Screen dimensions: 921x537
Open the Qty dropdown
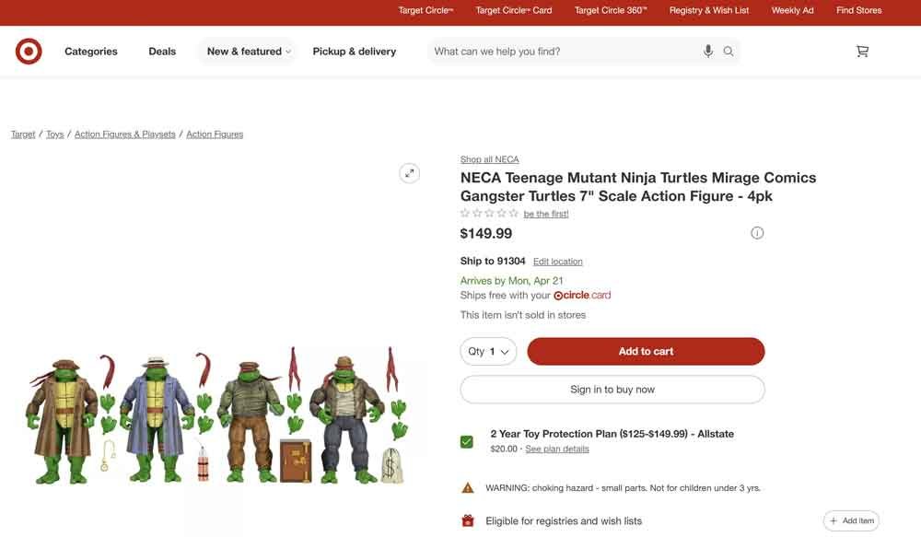488,350
